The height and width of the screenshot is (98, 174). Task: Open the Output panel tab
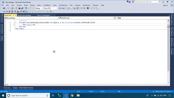(15, 88)
